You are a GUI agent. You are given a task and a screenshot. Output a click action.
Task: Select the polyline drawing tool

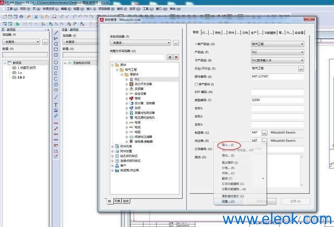tap(56, 38)
